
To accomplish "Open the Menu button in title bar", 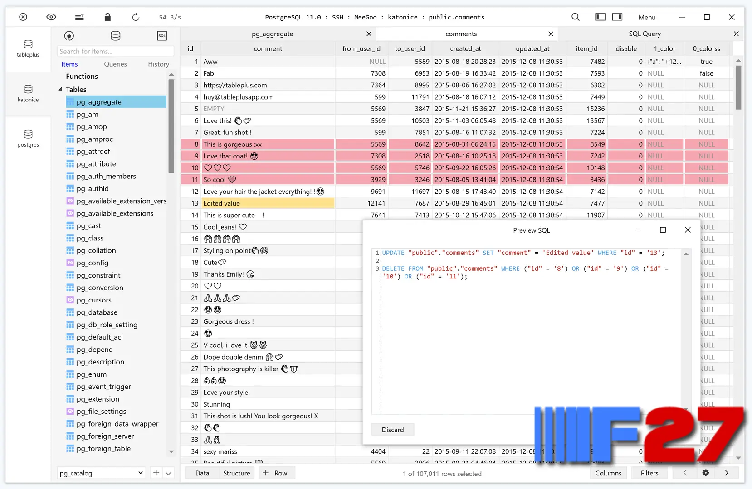I will pos(647,17).
